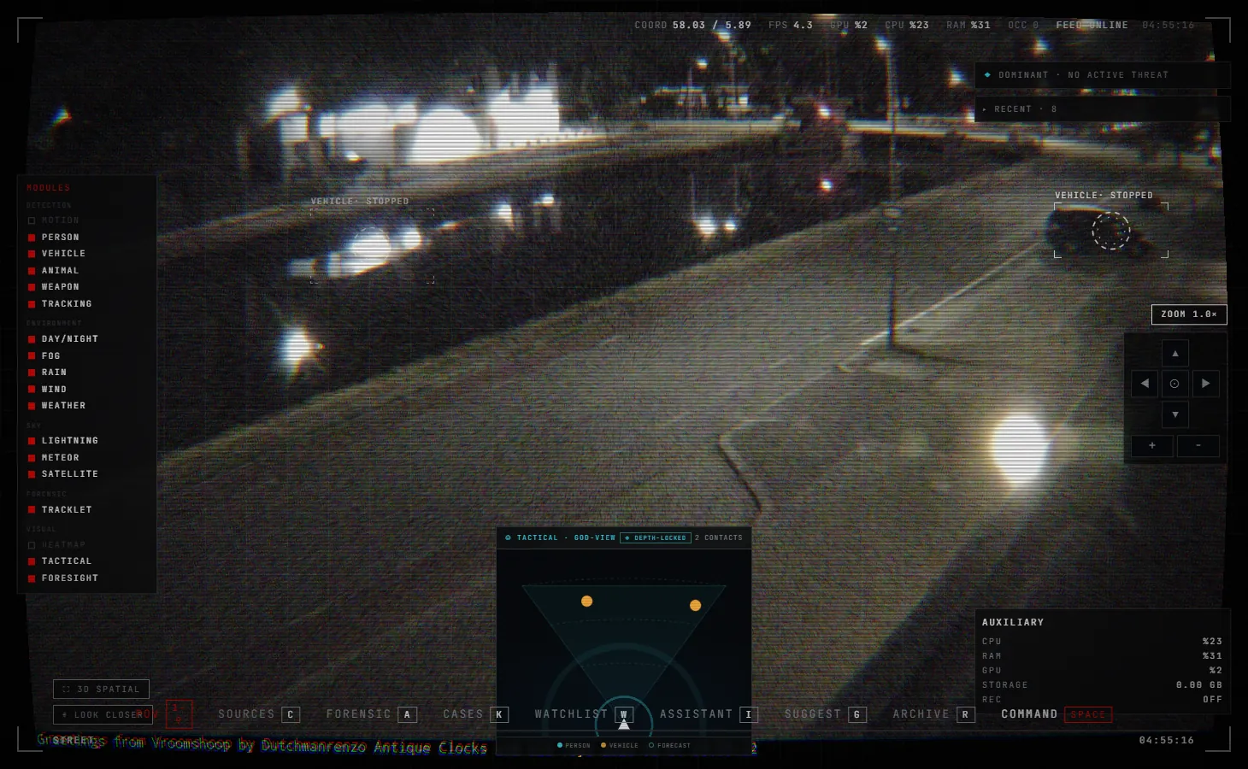
Task: Pan camera up with the up arrow
Action: tap(1175, 353)
